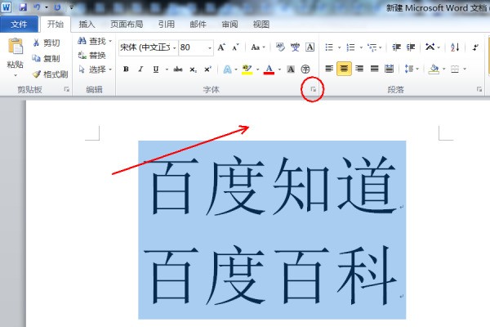Image resolution: width=490 pixels, height=327 pixels.
Task: Apply the red font color (A) button
Action: (x=268, y=69)
